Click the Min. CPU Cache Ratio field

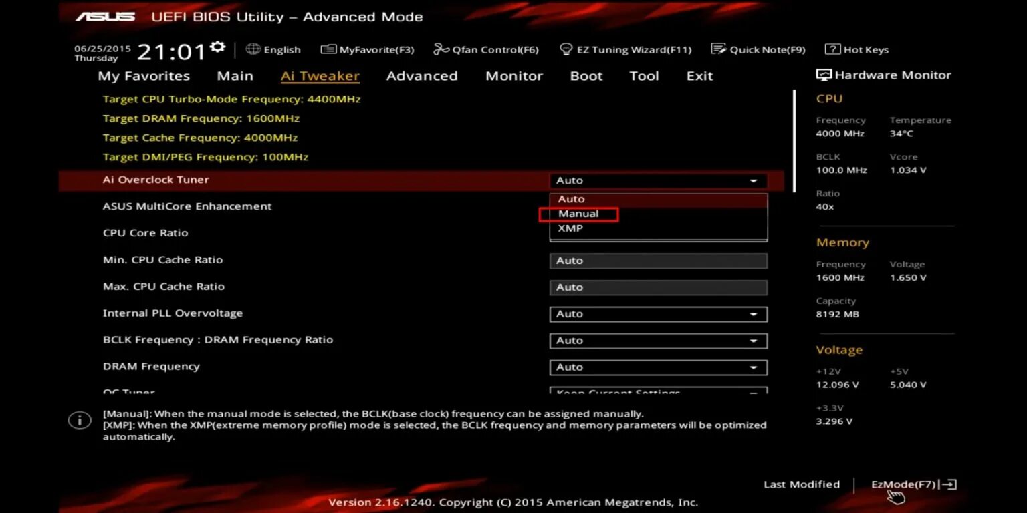[658, 261]
